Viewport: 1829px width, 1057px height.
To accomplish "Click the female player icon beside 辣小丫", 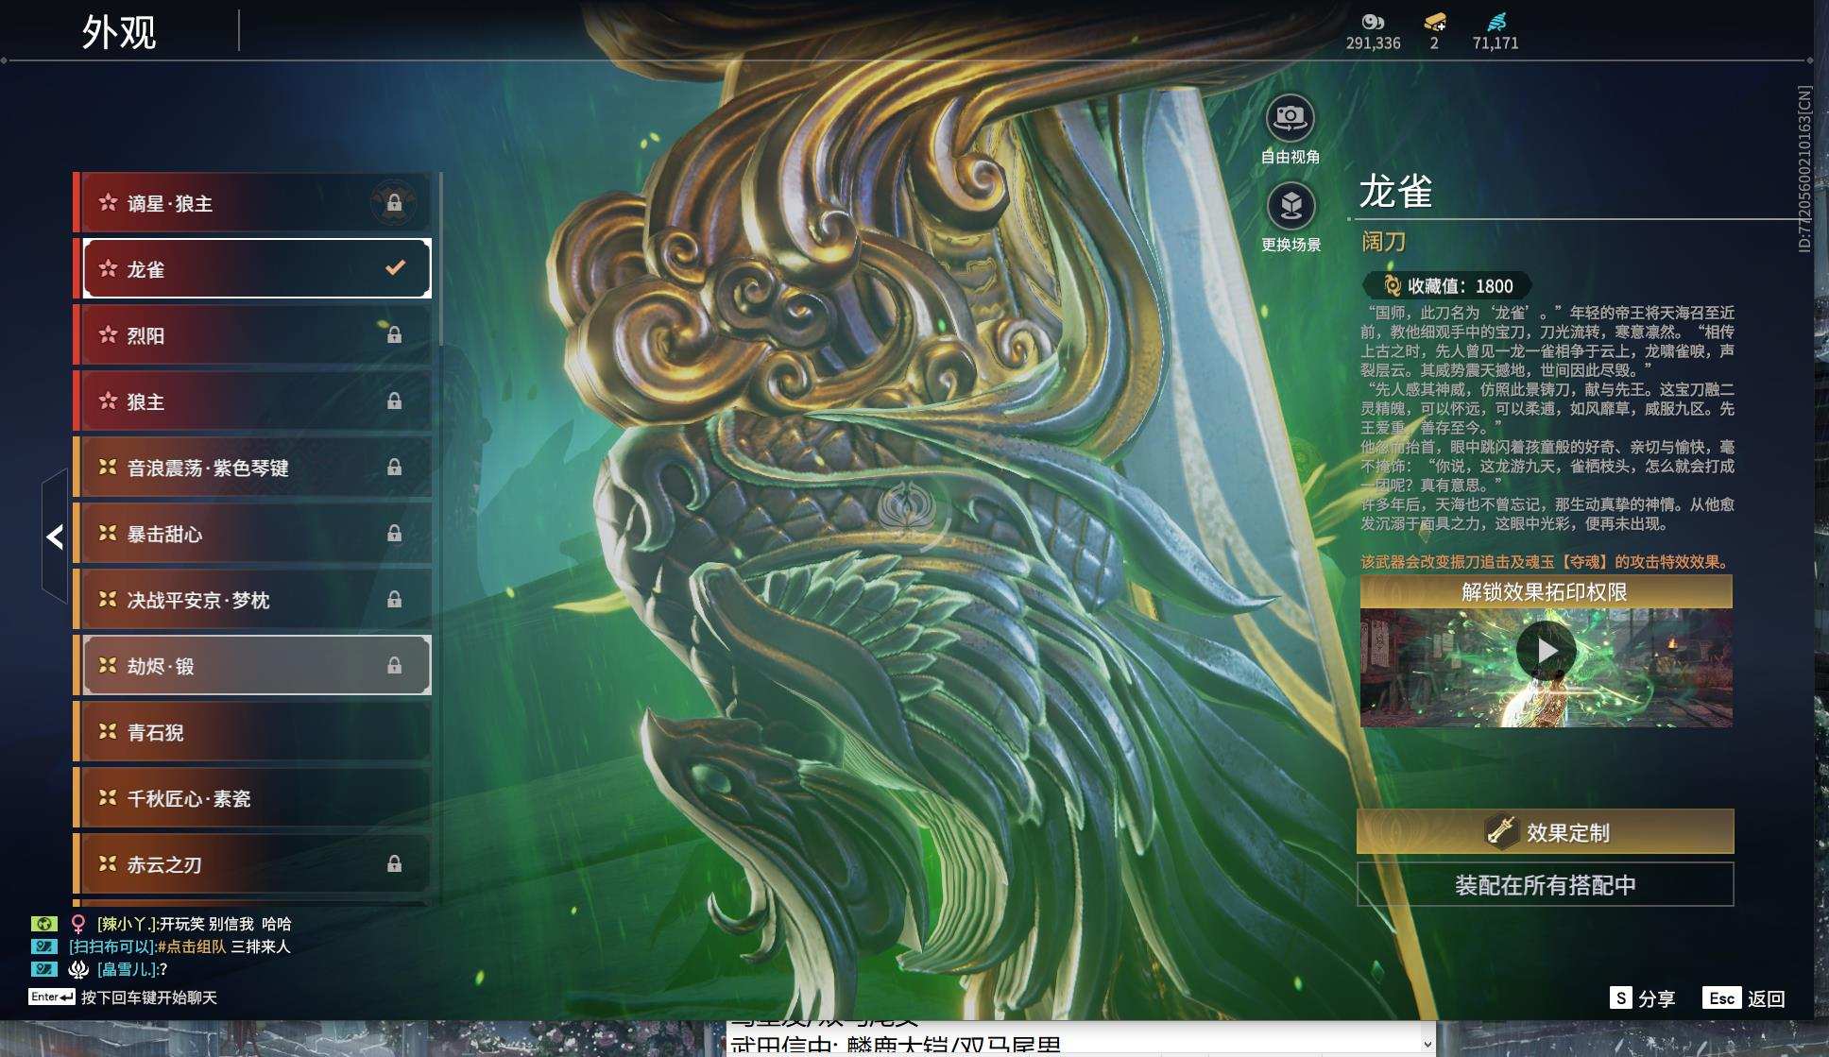I will click(78, 924).
